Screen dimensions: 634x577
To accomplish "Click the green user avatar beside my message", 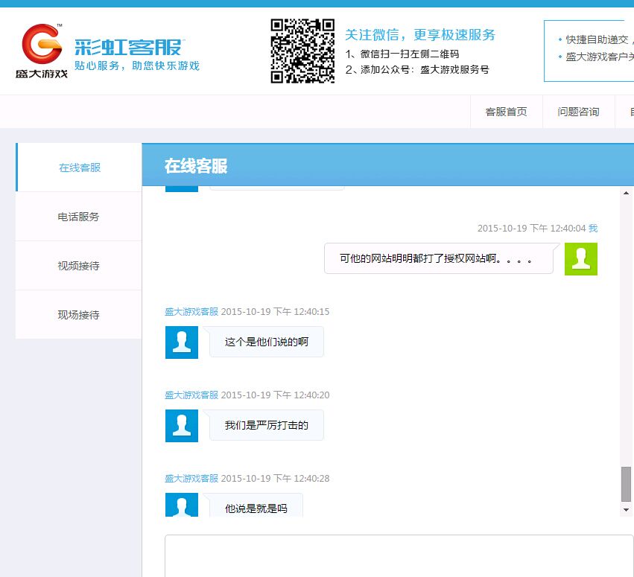I will click(x=580, y=258).
